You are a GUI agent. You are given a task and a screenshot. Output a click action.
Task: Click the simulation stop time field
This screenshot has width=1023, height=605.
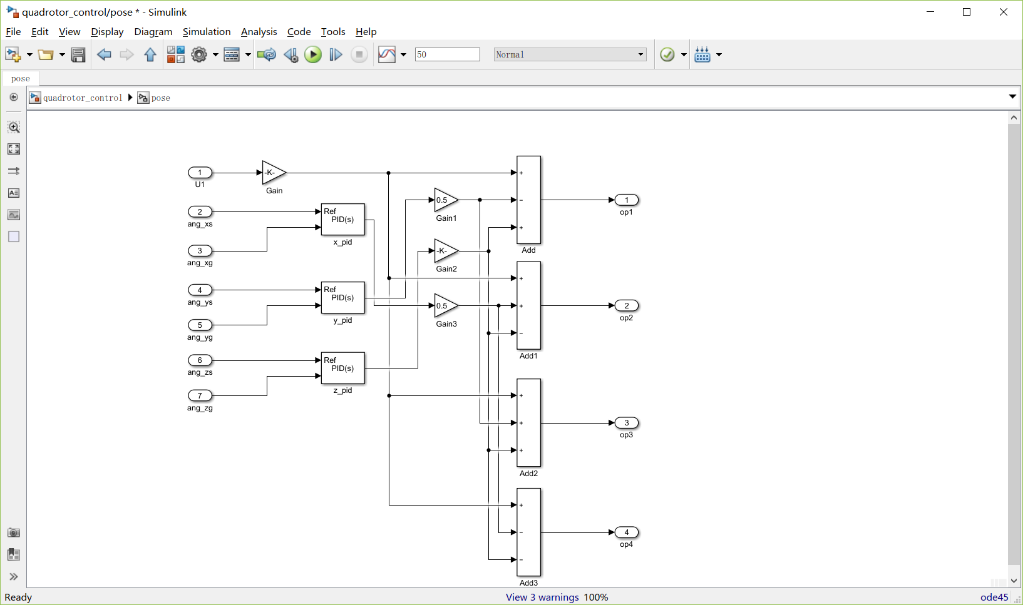click(447, 54)
